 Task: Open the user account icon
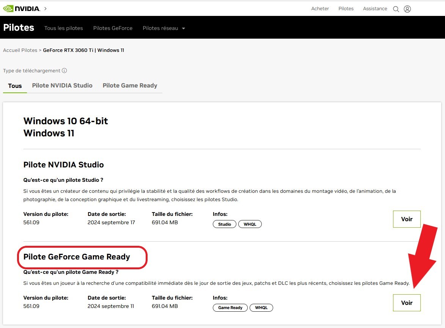pyautogui.click(x=407, y=9)
